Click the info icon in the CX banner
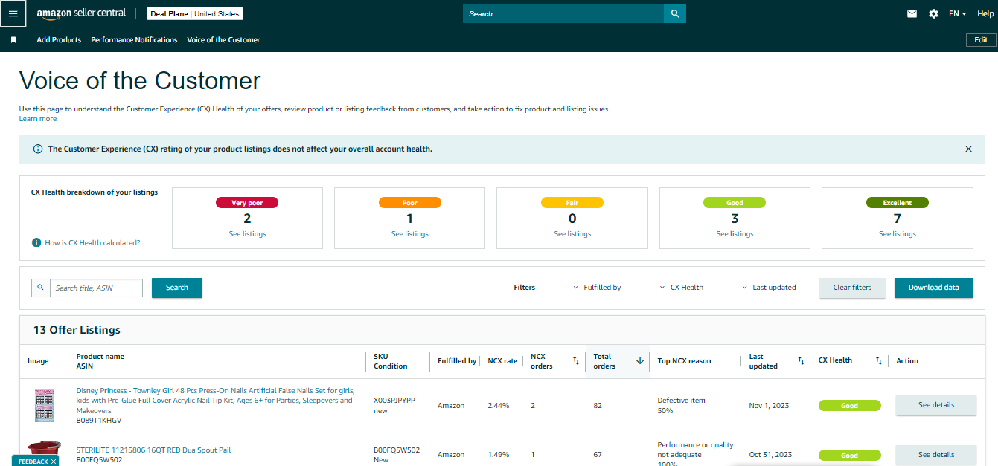The width and height of the screenshot is (998, 466). point(38,149)
